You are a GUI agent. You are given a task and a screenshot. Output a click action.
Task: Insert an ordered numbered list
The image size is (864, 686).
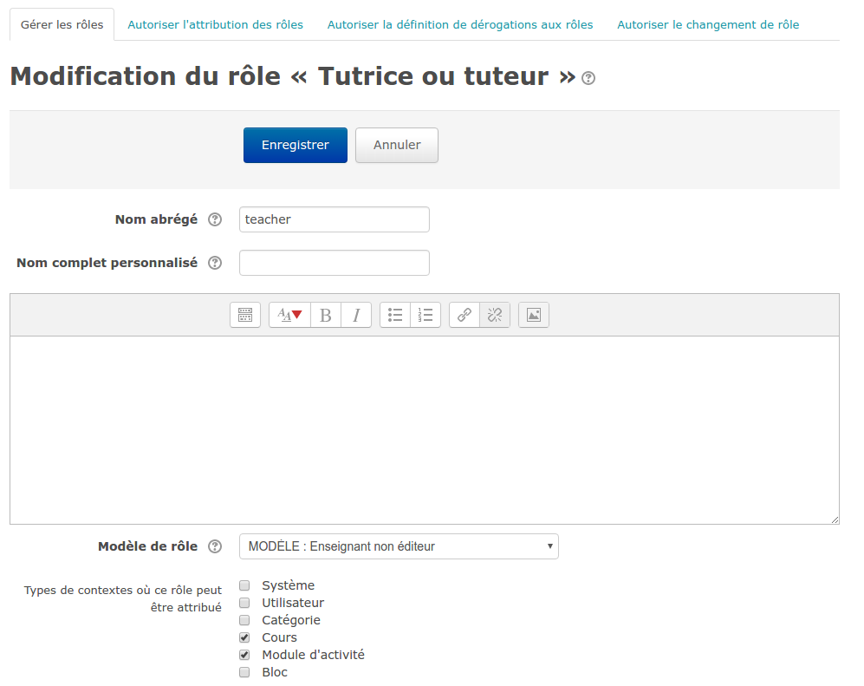pyautogui.click(x=426, y=315)
